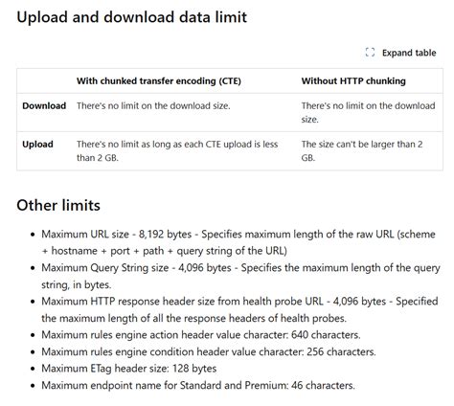
Task: Select the Upload row header
Action: pyautogui.click(x=37, y=144)
